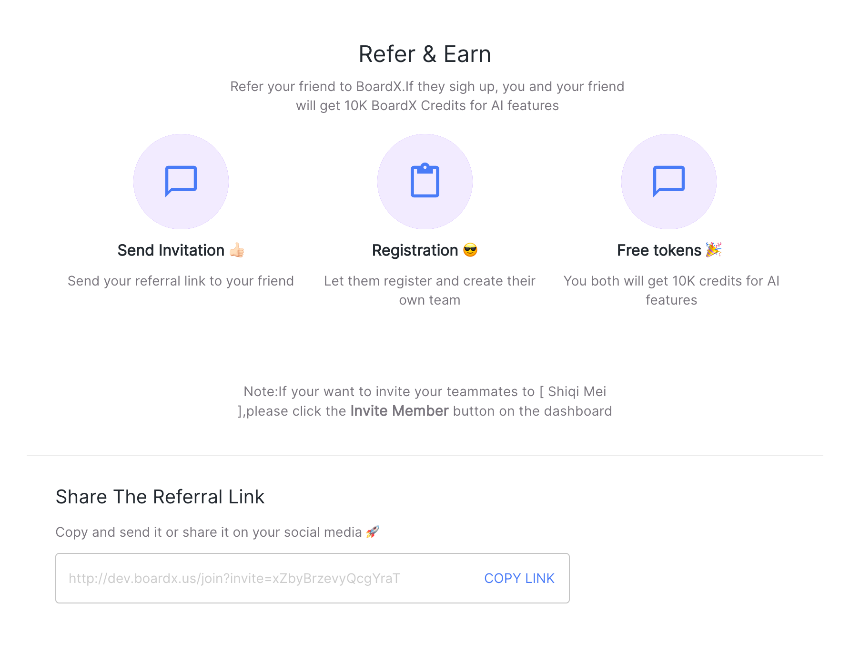Click the 'Copy and send it or share' subtitle
This screenshot has width=850, height=654.
(209, 532)
